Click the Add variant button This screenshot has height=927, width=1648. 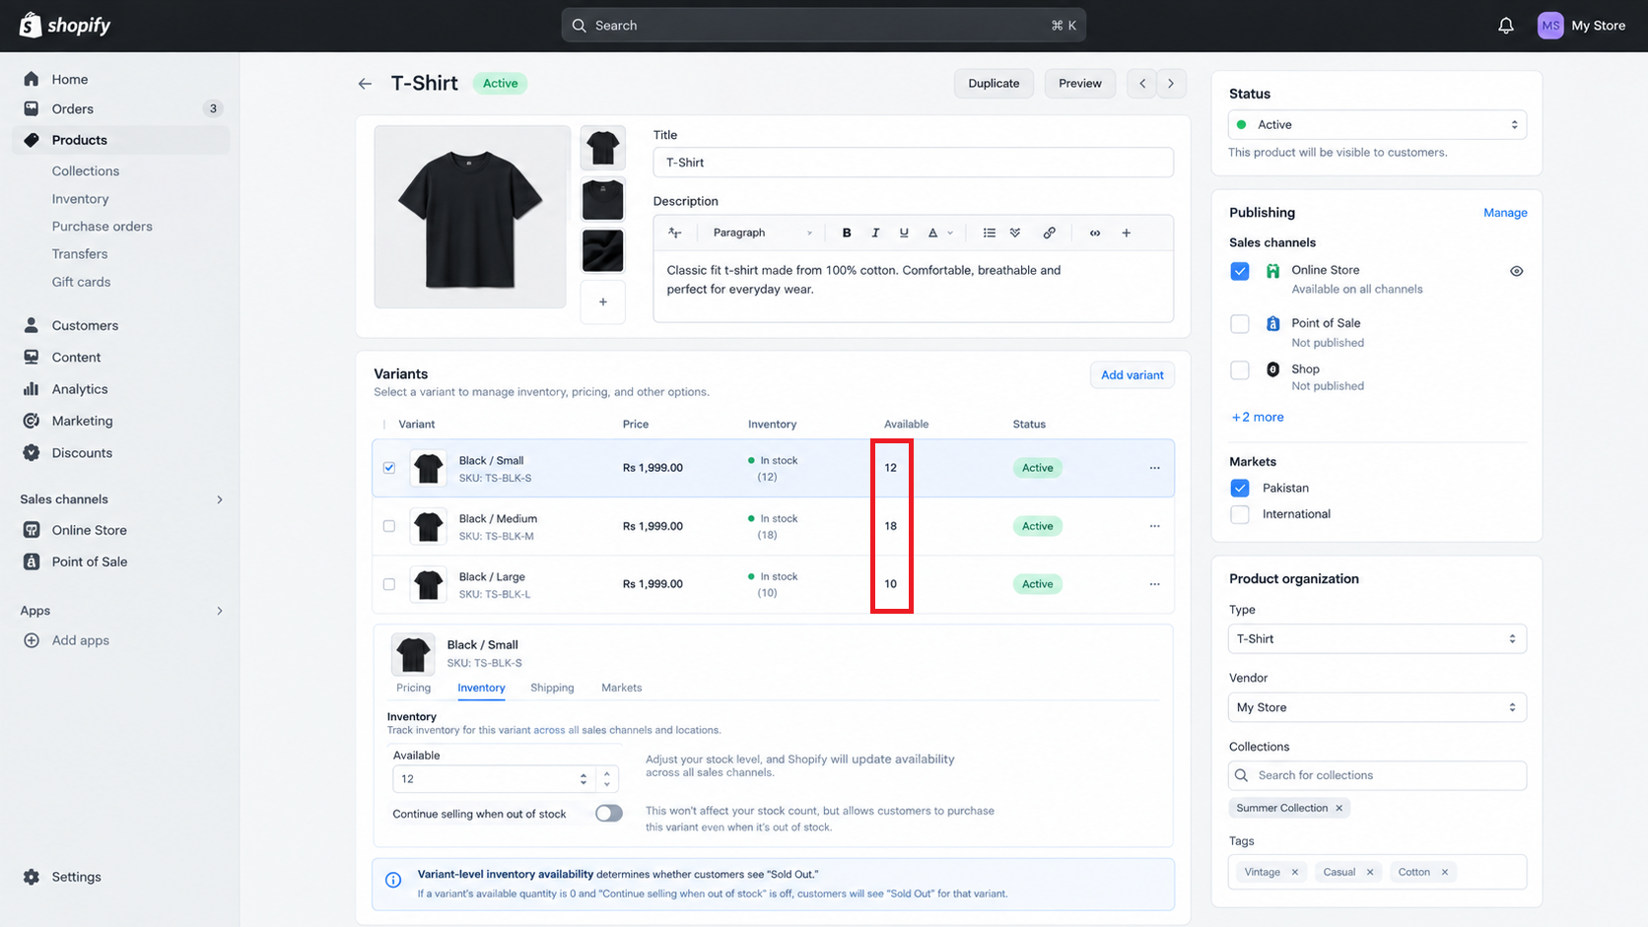click(1132, 375)
